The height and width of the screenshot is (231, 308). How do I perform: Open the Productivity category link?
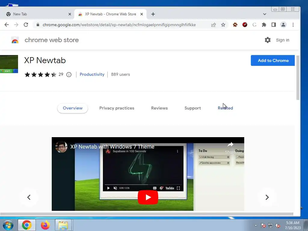tap(92, 75)
